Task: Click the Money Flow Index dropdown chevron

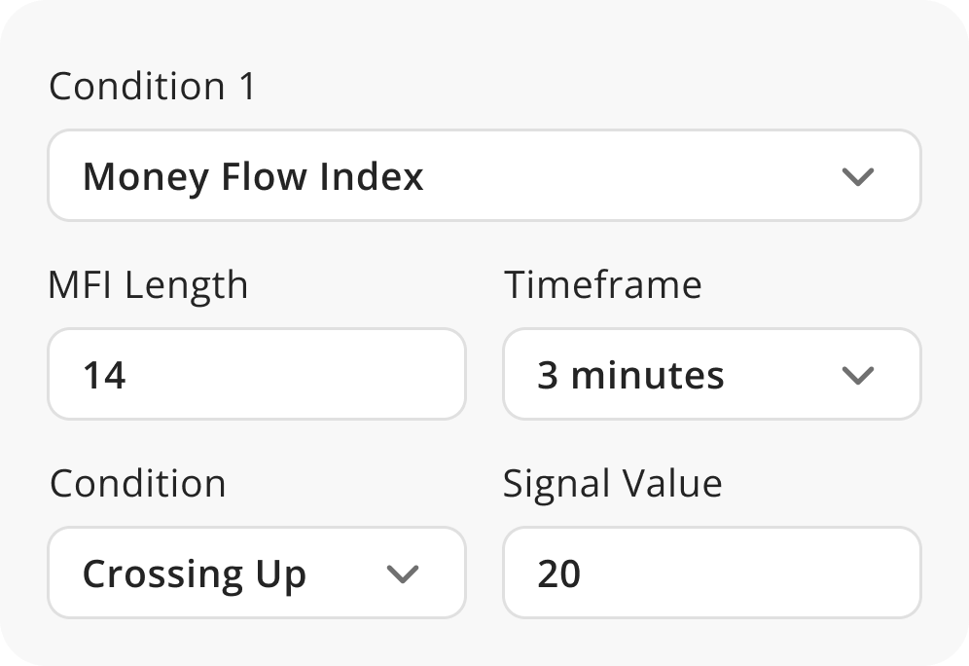Action: (857, 176)
